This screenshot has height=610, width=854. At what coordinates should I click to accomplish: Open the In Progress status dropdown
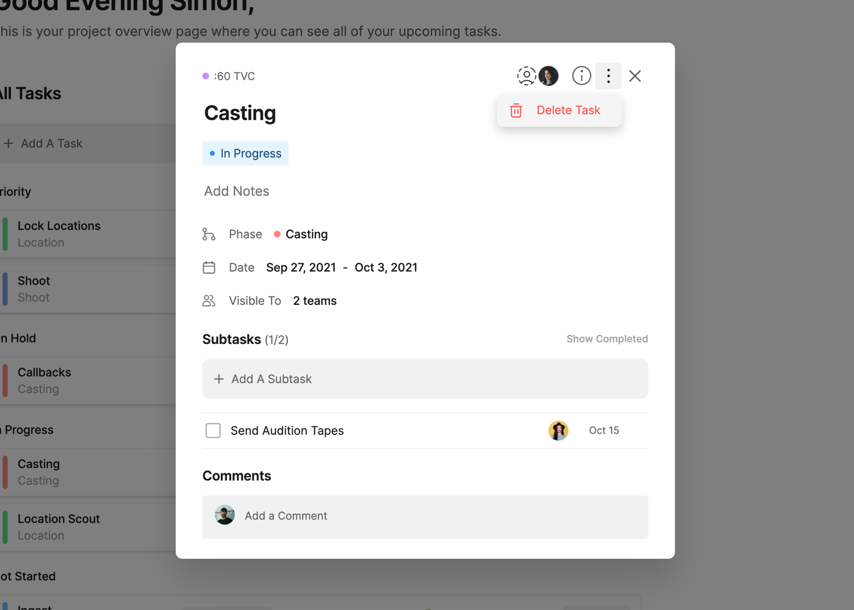[245, 154]
